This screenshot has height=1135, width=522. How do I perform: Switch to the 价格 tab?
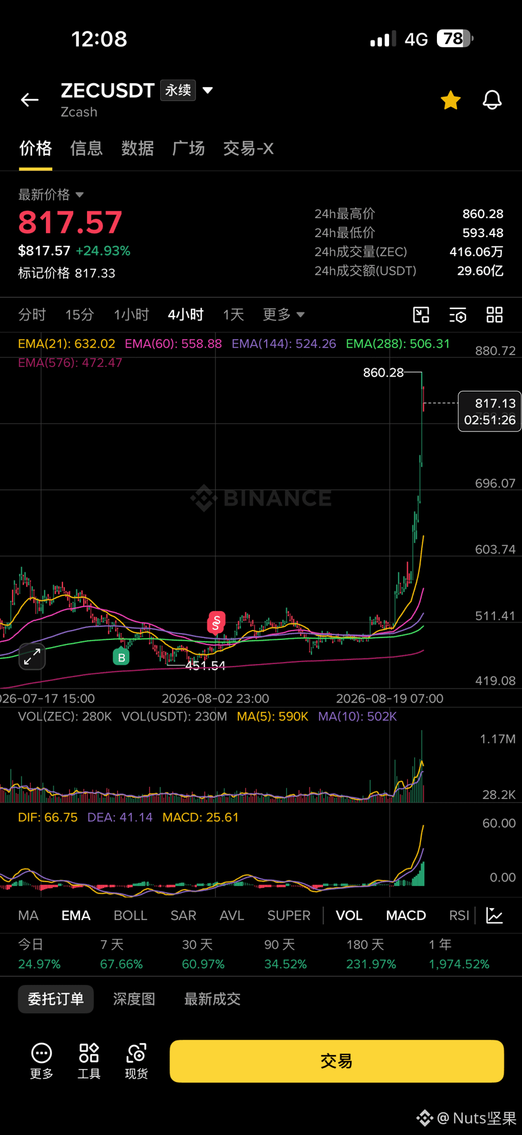tap(35, 148)
